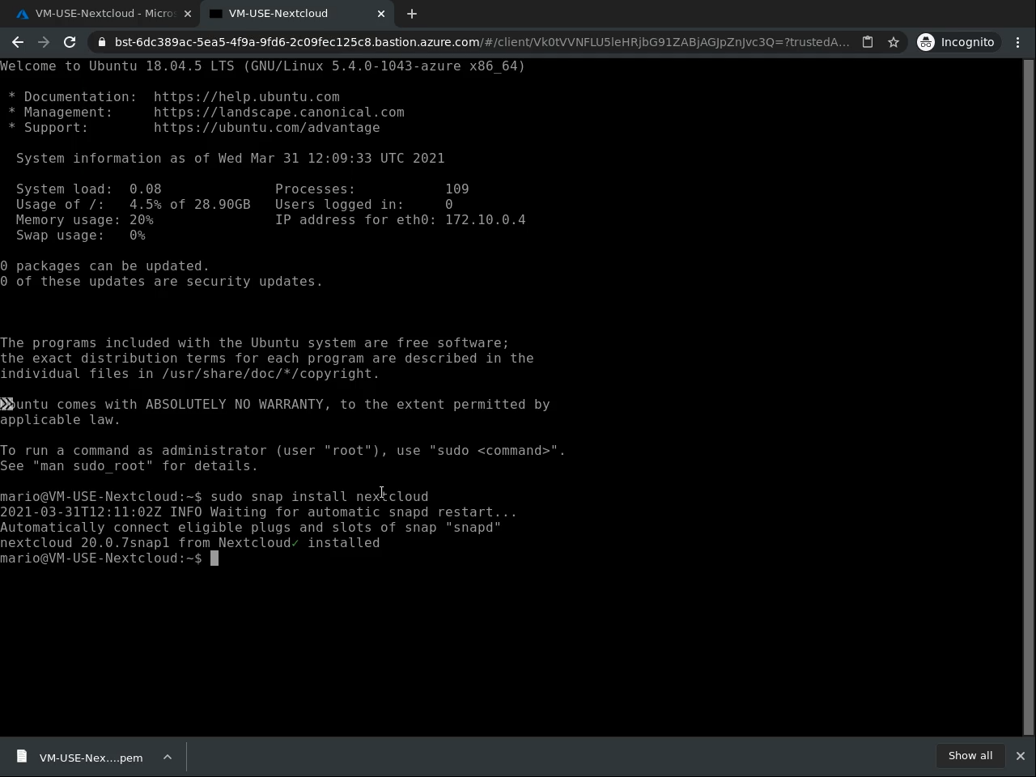1036x777 pixels.
Task: Select the active VM-USE-Nextcloud terminal tab
Action: point(296,14)
